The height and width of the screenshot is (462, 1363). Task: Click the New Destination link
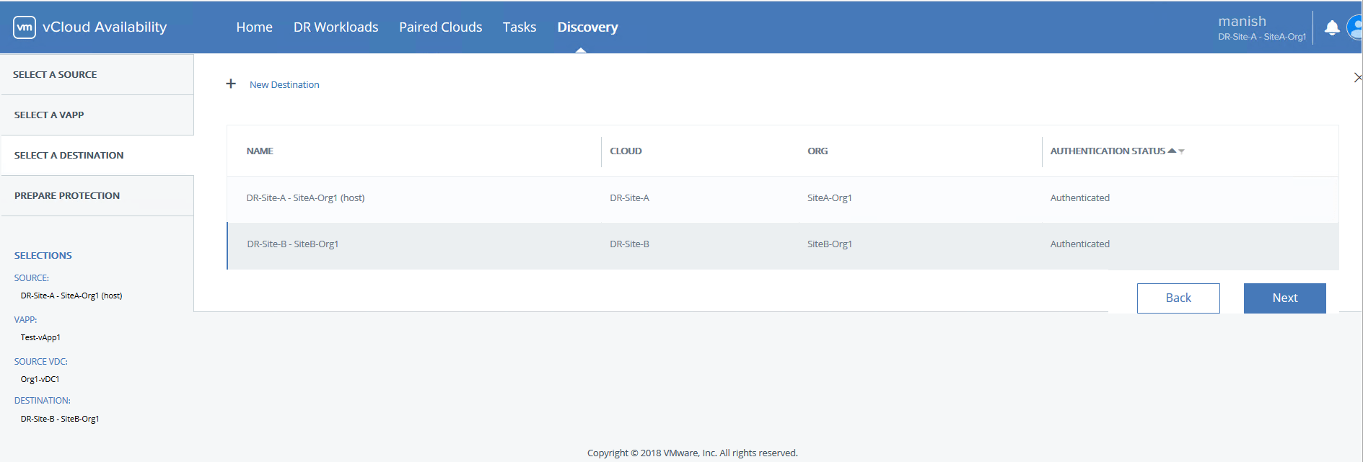pyautogui.click(x=284, y=84)
